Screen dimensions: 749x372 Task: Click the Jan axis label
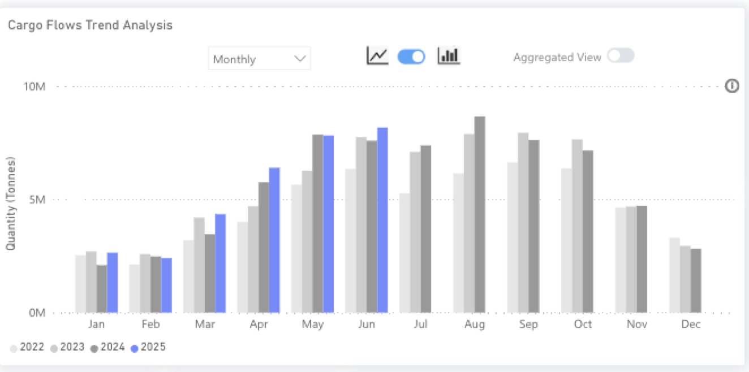pos(97,325)
